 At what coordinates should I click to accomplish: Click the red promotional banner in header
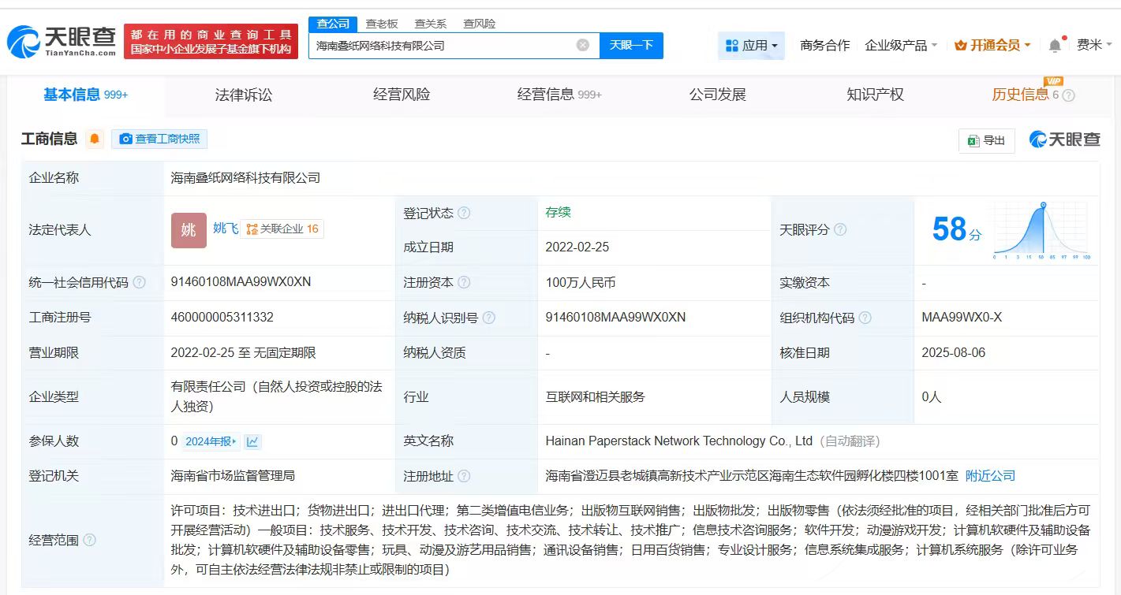point(211,42)
